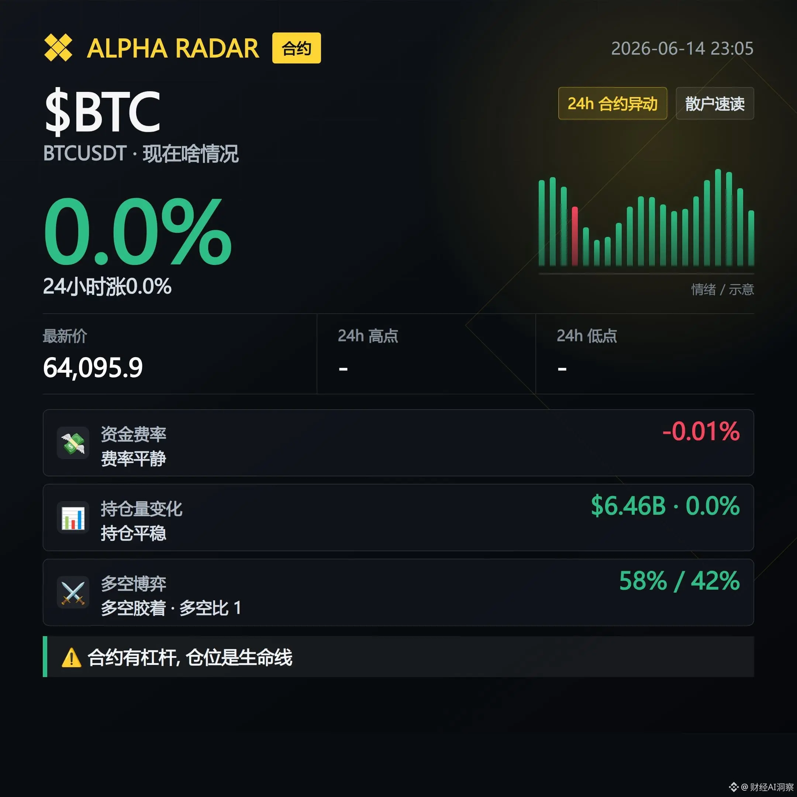Viewport: 797px width, 797px height.
Task: Click the yellow Alpha Radar diamond logo
Action: pyautogui.click(x=58, y=48)
